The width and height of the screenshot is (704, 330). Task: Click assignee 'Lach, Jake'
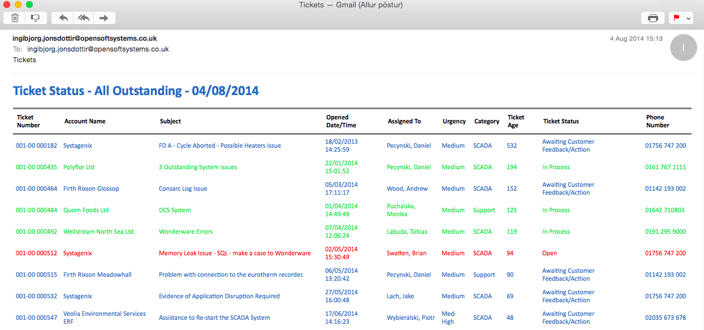(x=401, y=296)
